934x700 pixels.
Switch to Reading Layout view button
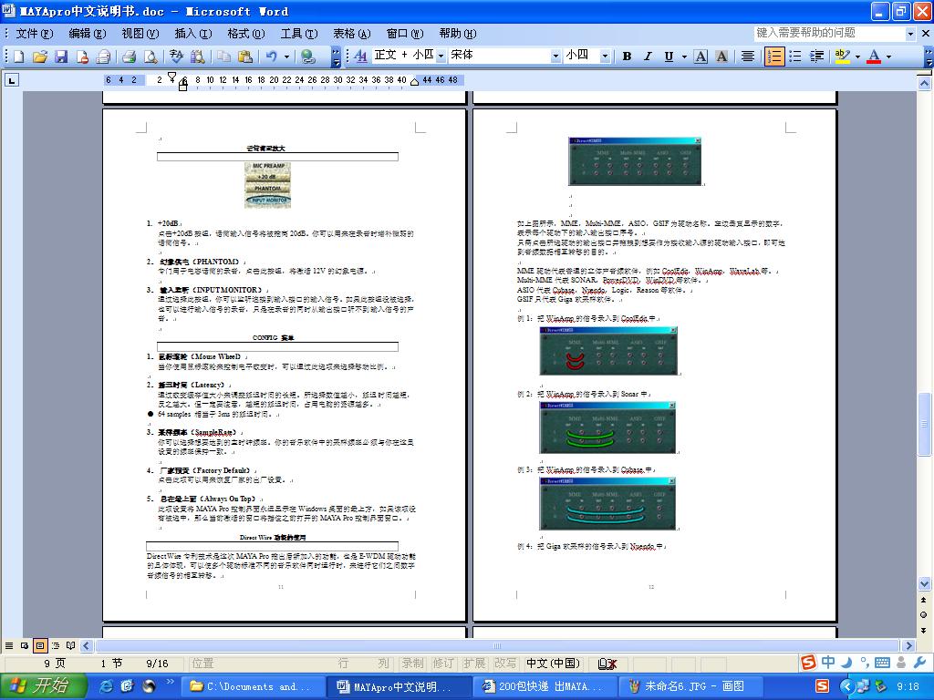[71, 645]
